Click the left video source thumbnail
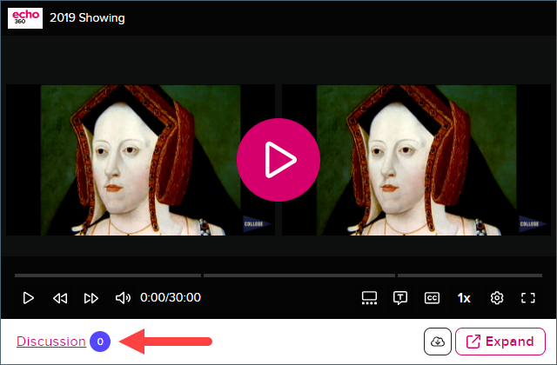The height and width of the screenshot is (365, 557). click(x=140, y=160)
